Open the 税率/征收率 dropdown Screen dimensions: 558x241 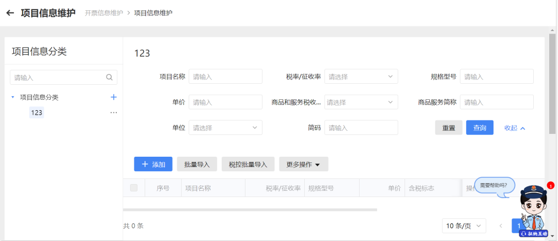click(361, 77)
